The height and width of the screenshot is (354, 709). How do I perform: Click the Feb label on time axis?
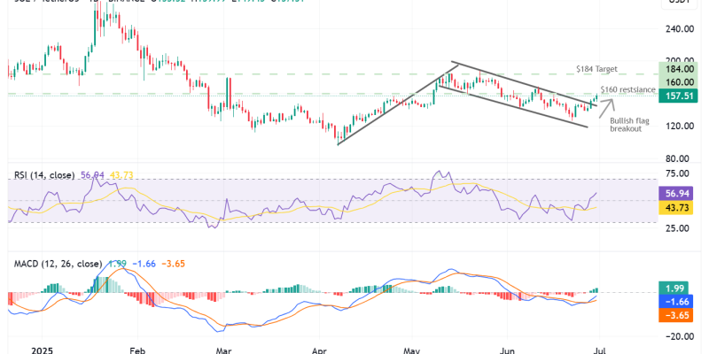pyautogui.click(x=137, y=350)
